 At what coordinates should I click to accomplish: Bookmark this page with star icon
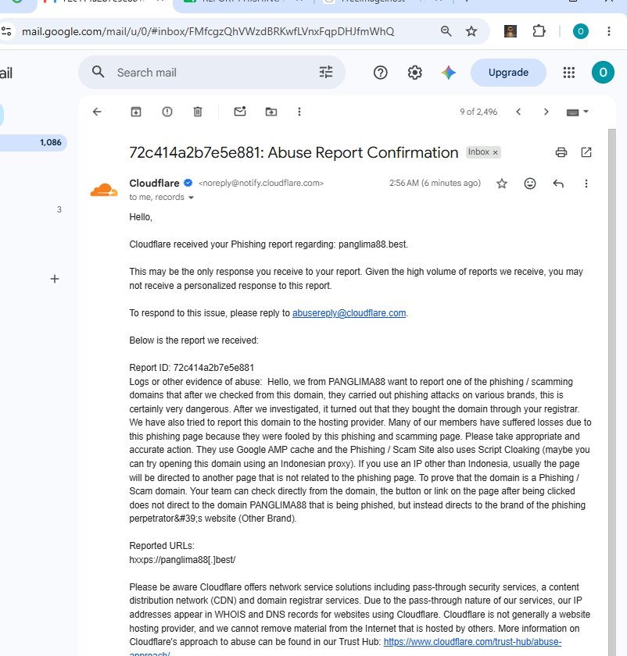pos(471,31)
